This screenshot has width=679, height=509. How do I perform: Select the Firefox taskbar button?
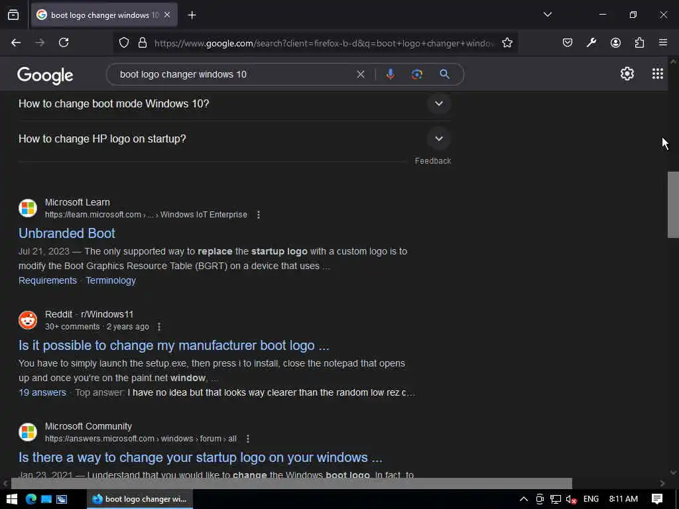pos(140,499)
